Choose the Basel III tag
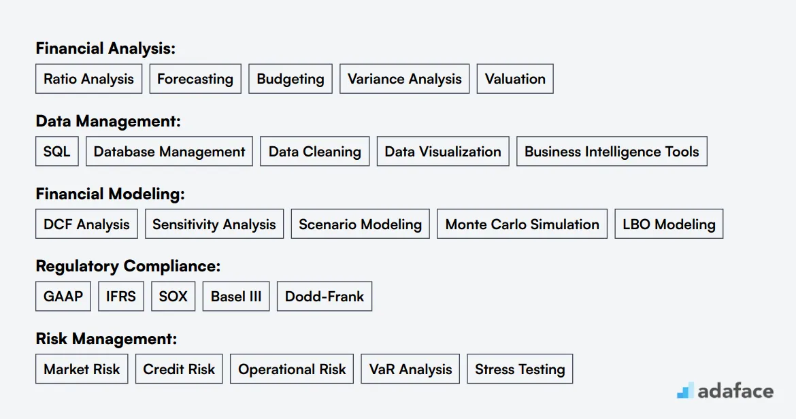The width and height of the screenshot is (796, 419). (x=236, y=297)
